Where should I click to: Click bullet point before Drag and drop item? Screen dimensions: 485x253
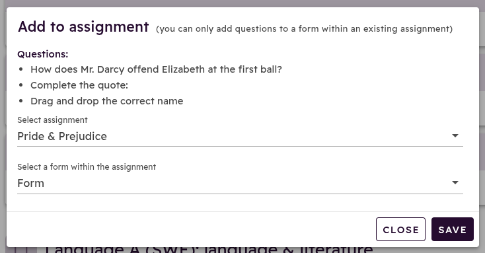pyautogui.click(x=20, y=101)
